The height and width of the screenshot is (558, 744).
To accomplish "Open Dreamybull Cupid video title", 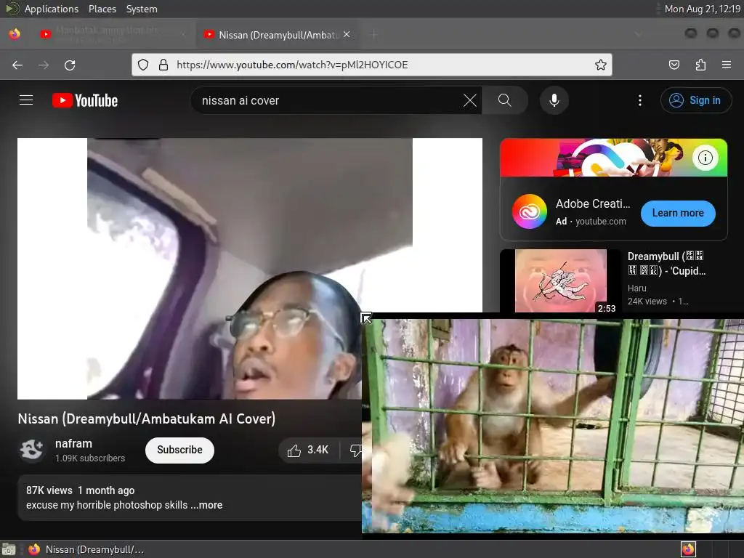I will [666, 263].
